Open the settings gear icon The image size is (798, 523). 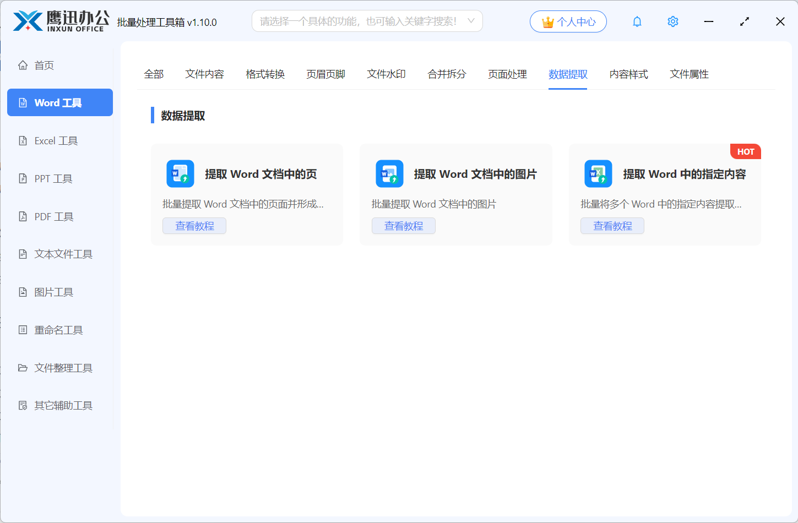pyautogui.click(x=672, y=21)
